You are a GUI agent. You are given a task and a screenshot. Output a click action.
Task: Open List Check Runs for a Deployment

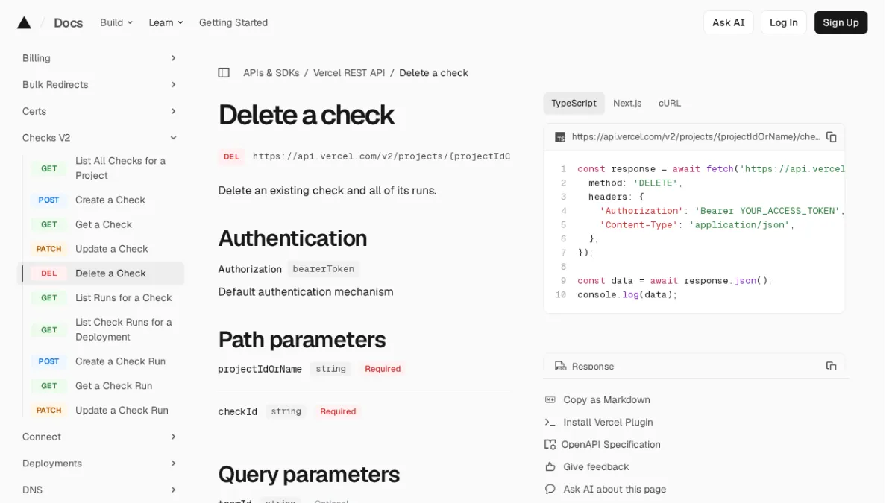124,329
